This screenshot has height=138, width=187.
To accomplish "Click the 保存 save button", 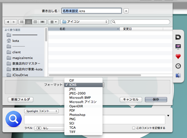I will coord(156,100).
